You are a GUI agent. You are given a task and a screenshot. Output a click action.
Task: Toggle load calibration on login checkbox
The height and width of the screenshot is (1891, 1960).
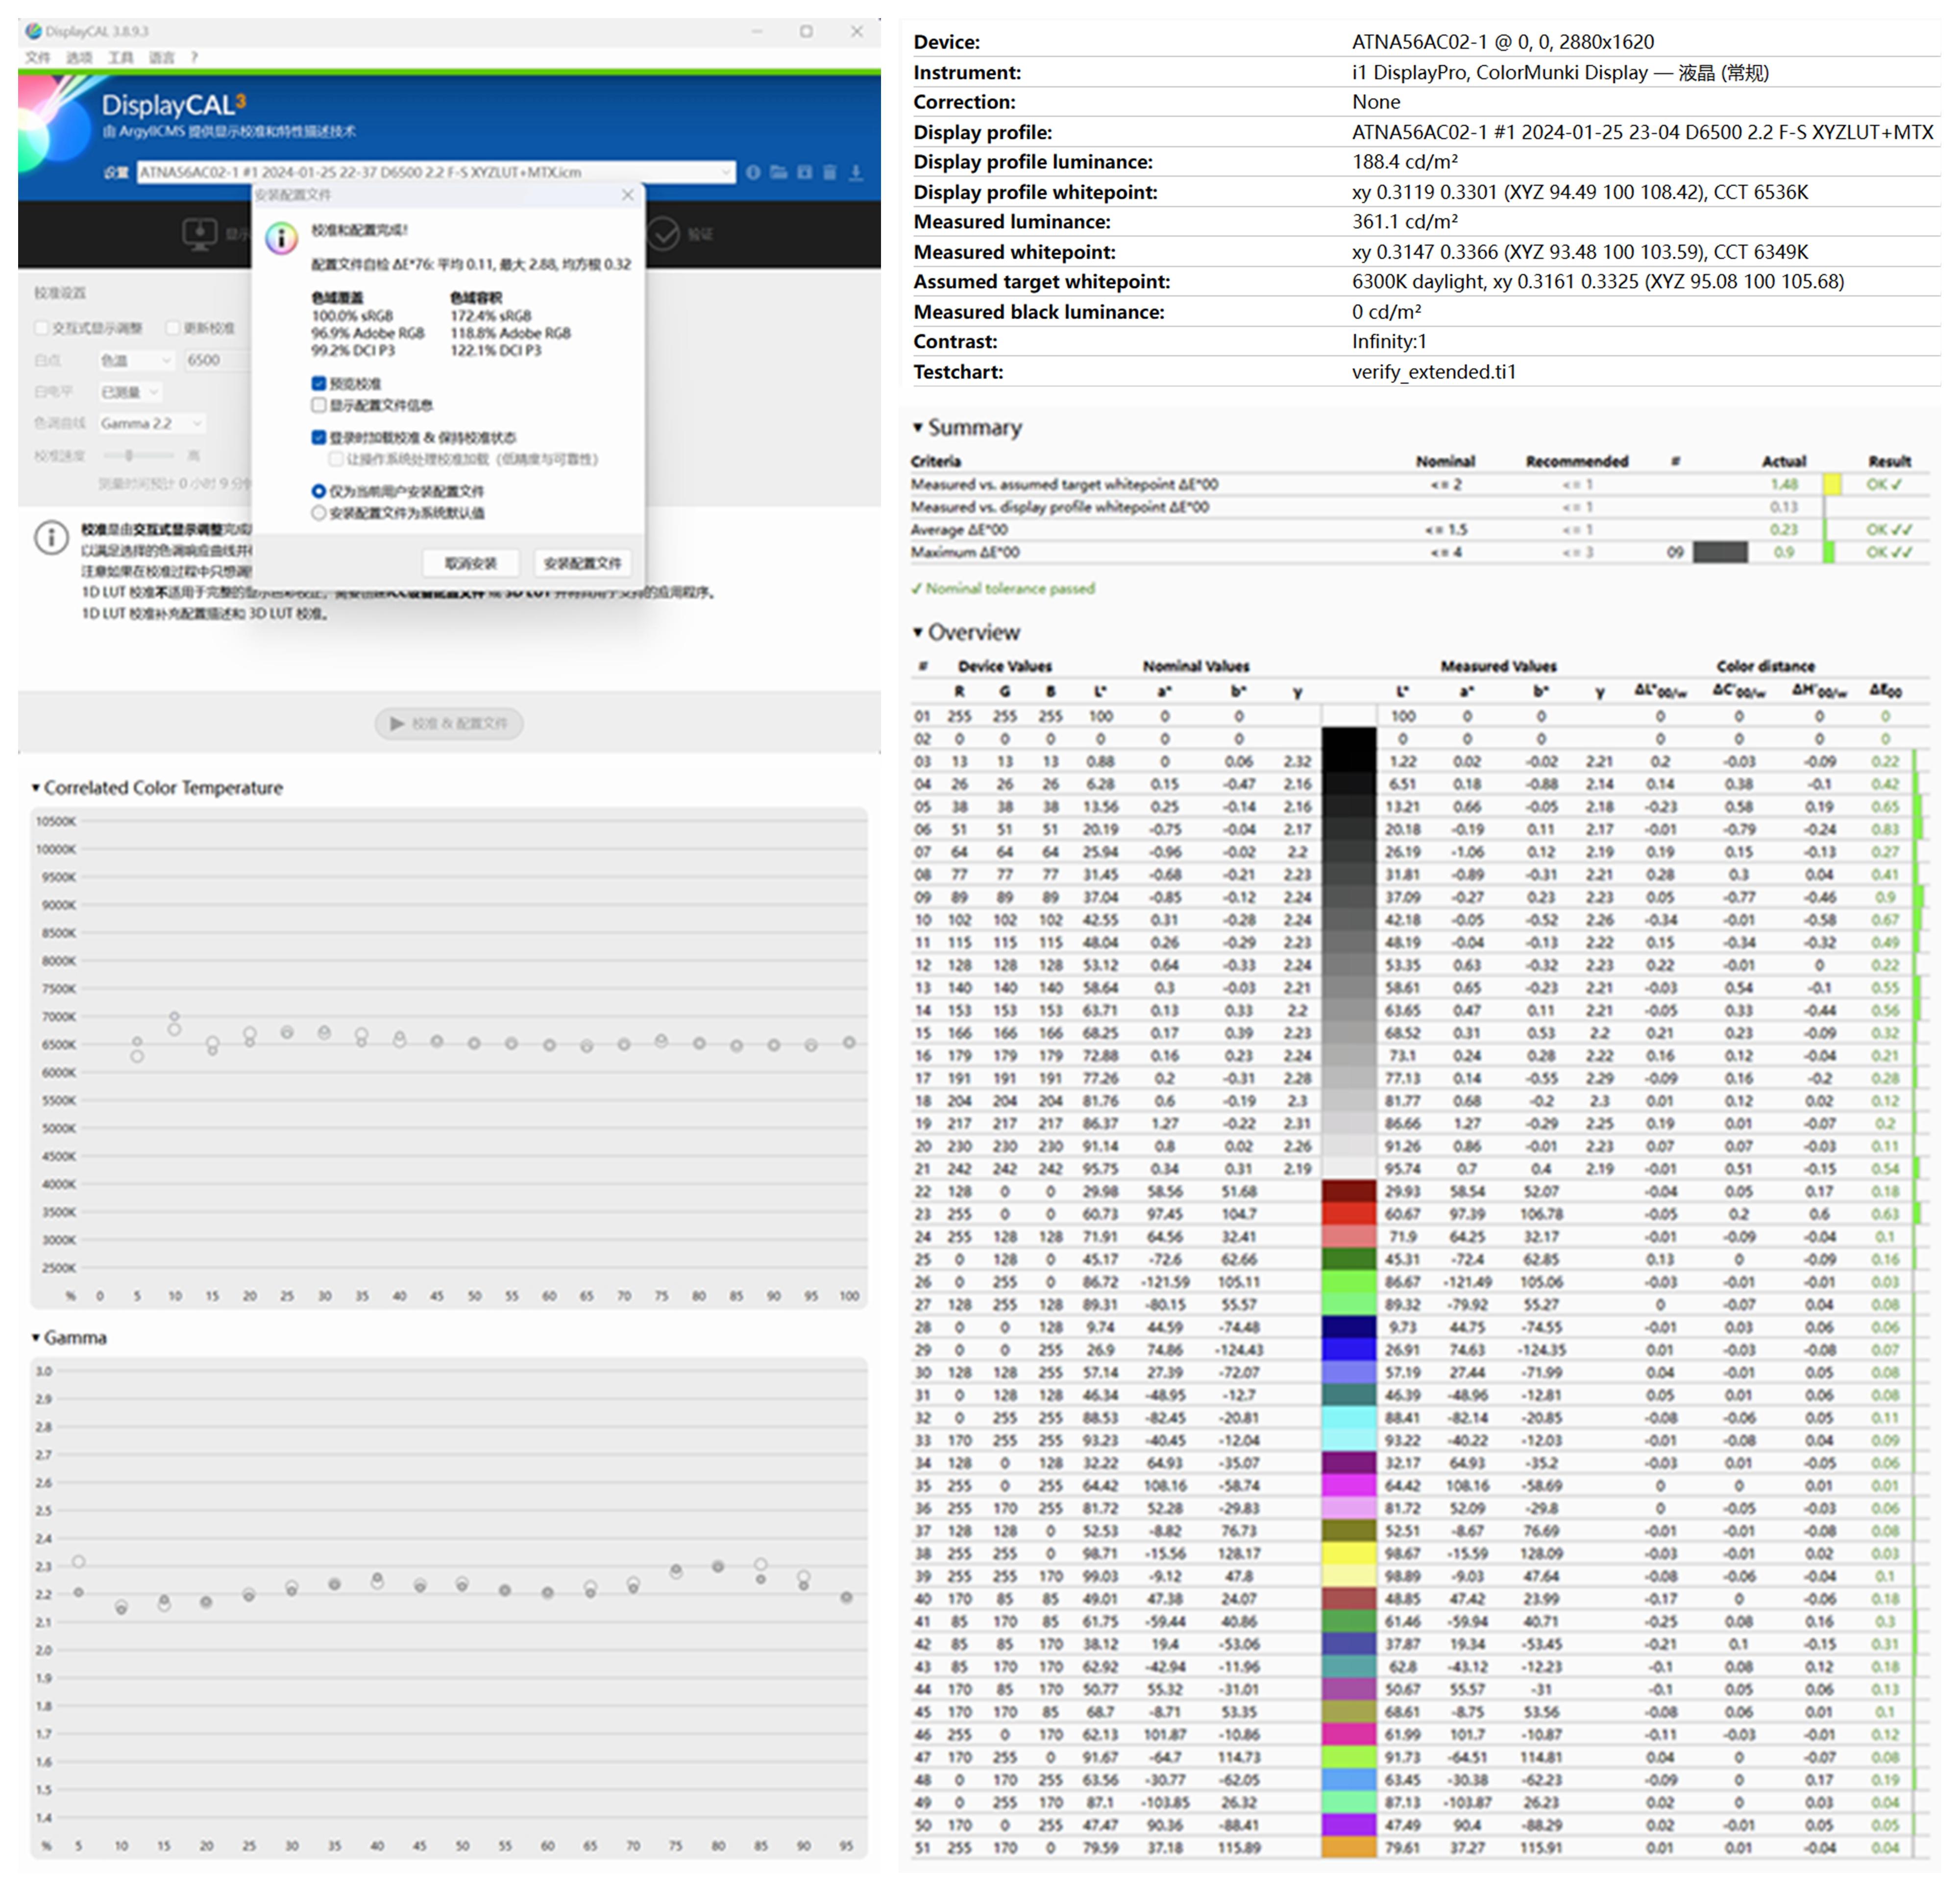319,437
